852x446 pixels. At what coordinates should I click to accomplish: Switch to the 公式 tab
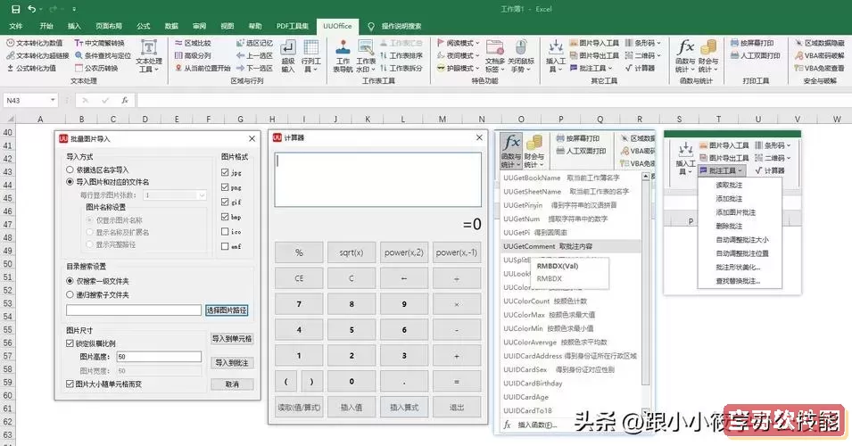coord(144,26)
